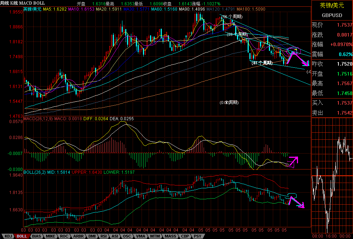Open the ASI indicator tab
This screenshot has height=239, width=353.
pos(115,236)
